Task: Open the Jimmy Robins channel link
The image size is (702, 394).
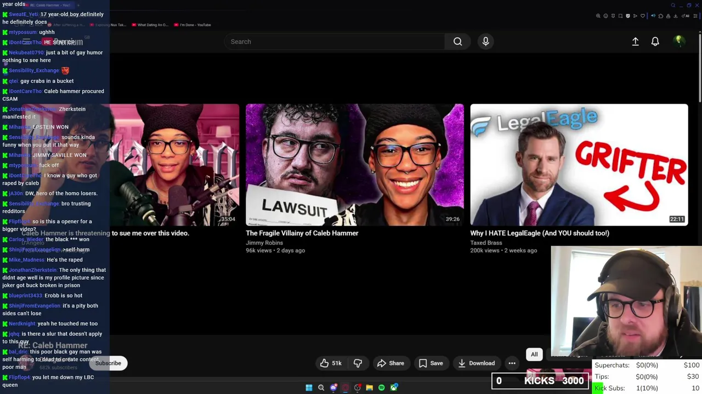Action: click(264, 243)
